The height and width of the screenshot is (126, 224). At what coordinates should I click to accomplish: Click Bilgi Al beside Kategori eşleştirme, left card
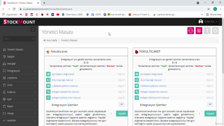point(121,92)
